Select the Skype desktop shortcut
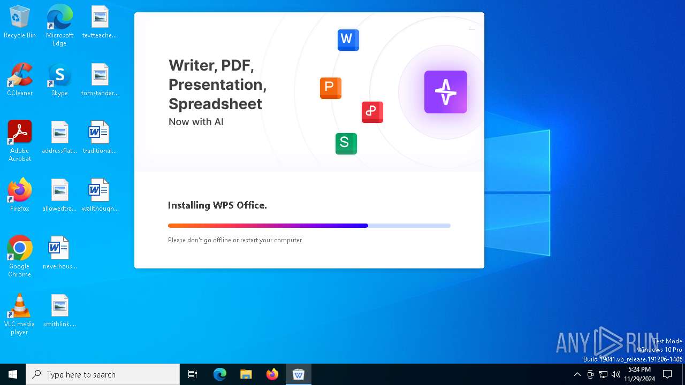685x385 pixels. point(59,80)
